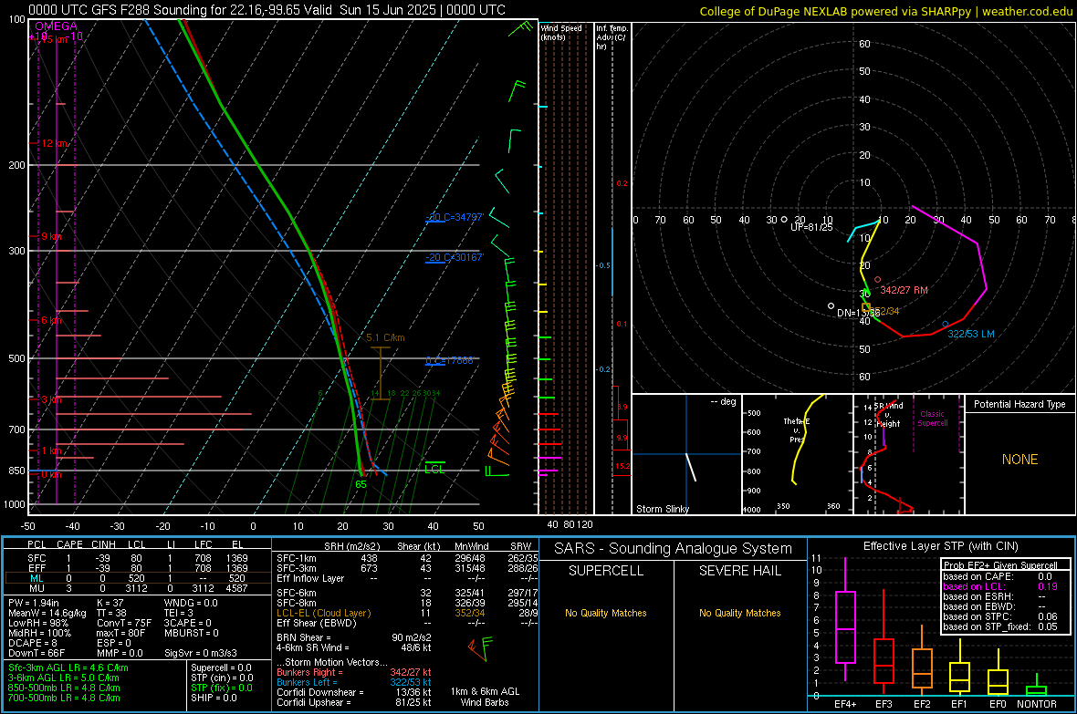Click the MeanW = 14.6g/kg value
This screenshot has height=714, width=1077.
pyautogui.click(x=47, y=613)
